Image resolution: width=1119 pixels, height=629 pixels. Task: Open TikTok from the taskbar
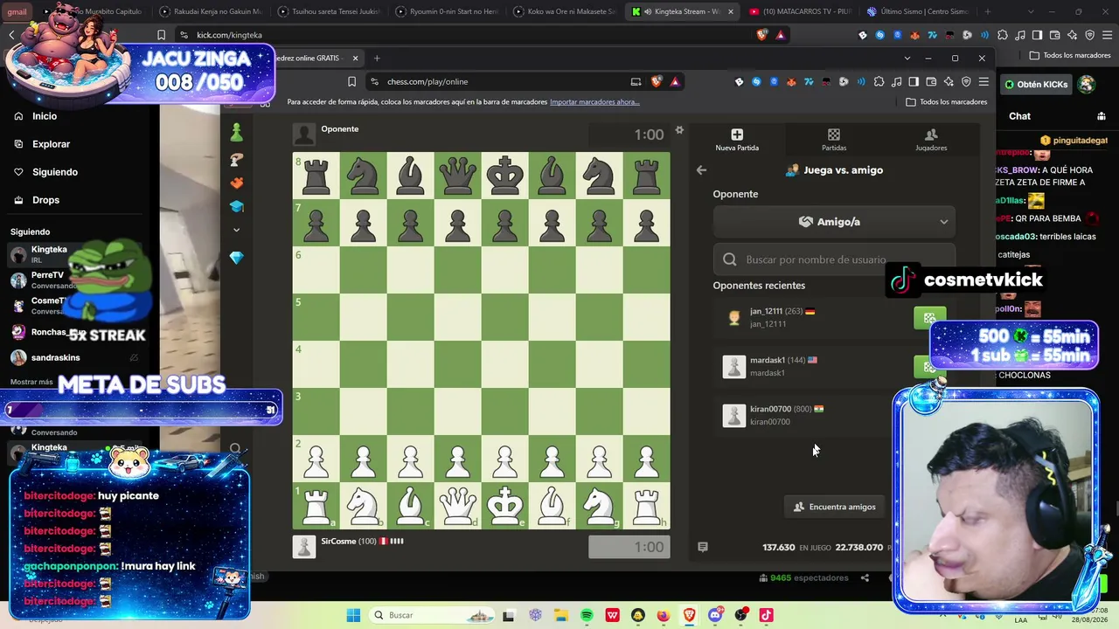[766, 615]
